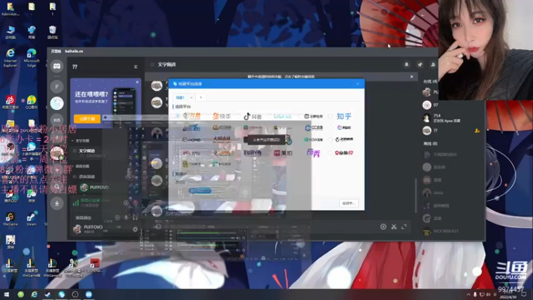Click the plus add icon in the message box
The width and height of the screenshot is (533, 300).
pos(383,227)
